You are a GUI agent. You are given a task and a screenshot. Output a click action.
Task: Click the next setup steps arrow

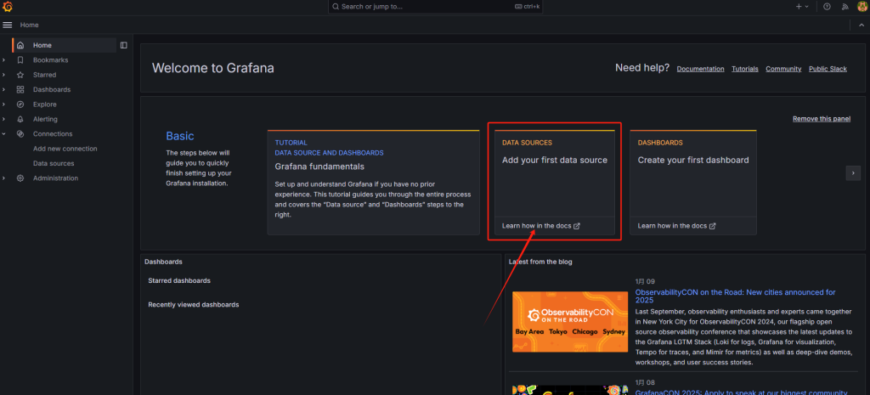pyautogui.click(x=853, y=173)
